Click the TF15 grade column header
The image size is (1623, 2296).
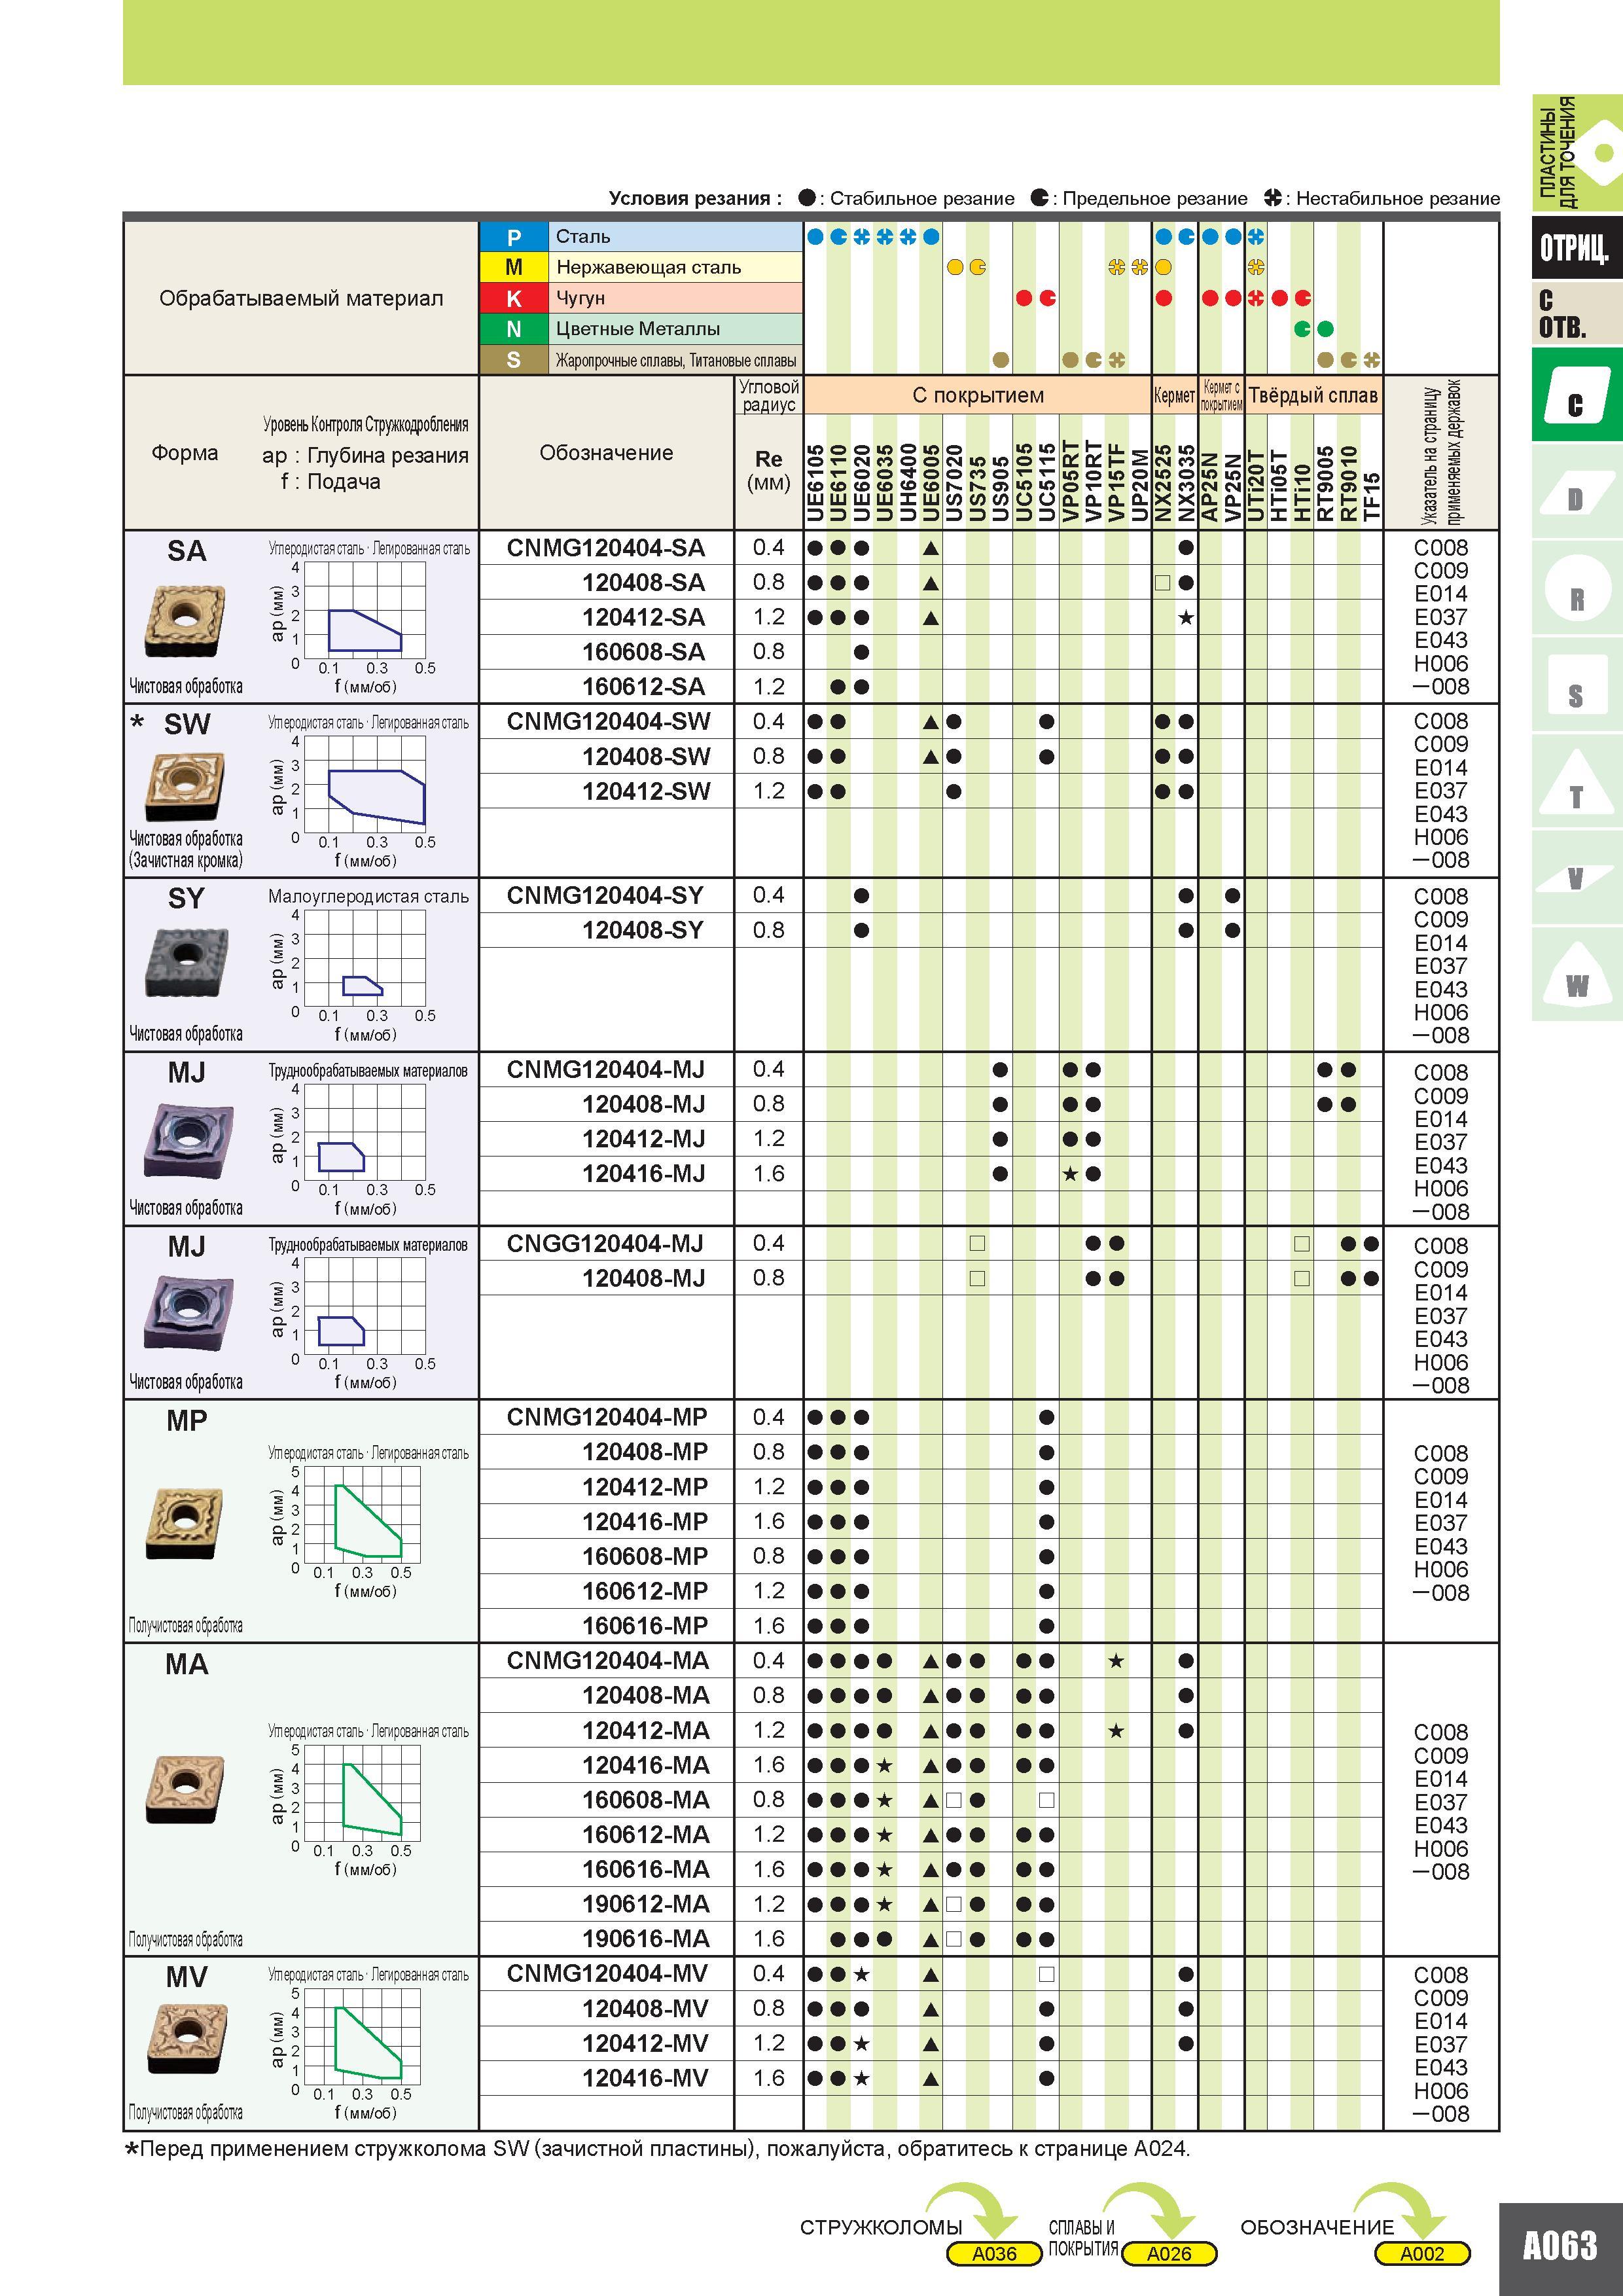coord(1372,497)
